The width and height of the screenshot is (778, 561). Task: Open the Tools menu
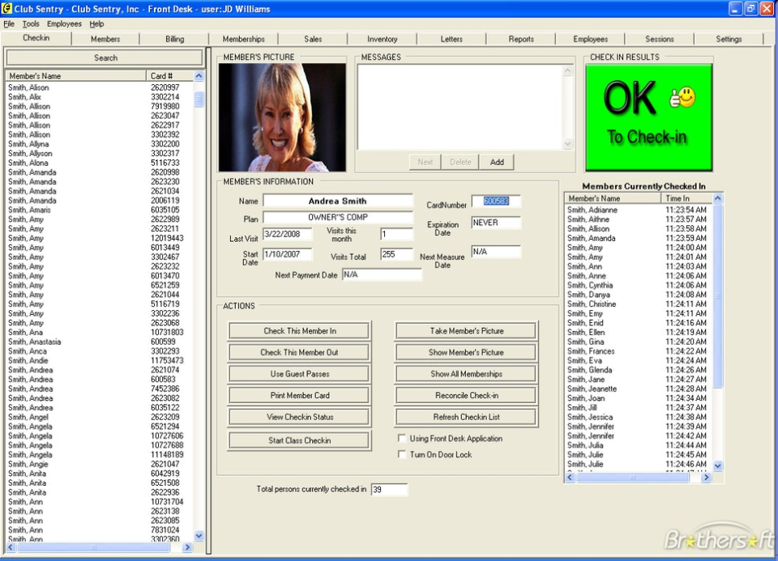[x=31, y=23]
